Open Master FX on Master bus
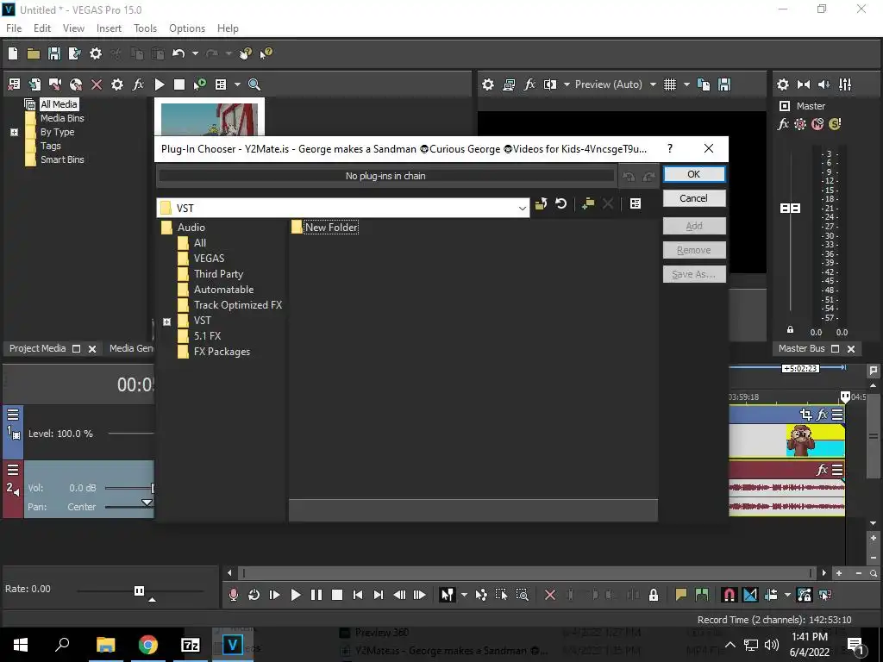Viewport: 883px width, 662px height. 783,124
